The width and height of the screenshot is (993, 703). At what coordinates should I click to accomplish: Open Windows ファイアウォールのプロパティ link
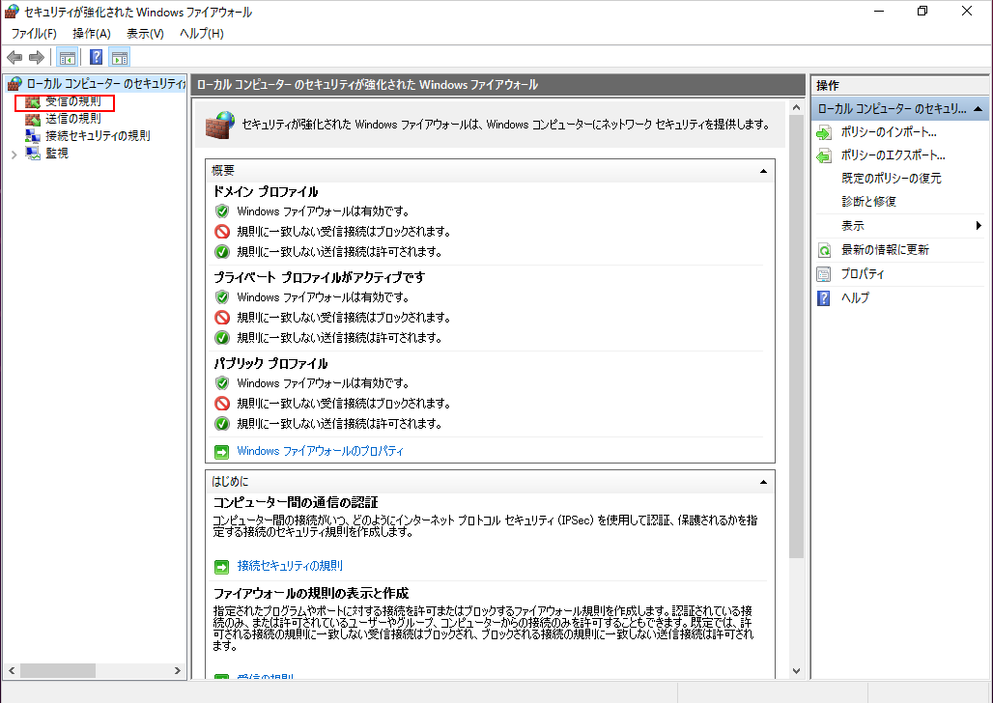click(x=320, y=451)
